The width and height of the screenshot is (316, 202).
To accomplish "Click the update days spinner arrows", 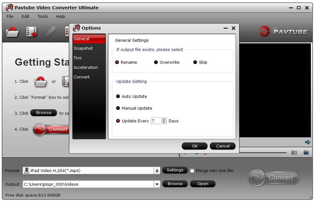I will click(x=164, y=121).
